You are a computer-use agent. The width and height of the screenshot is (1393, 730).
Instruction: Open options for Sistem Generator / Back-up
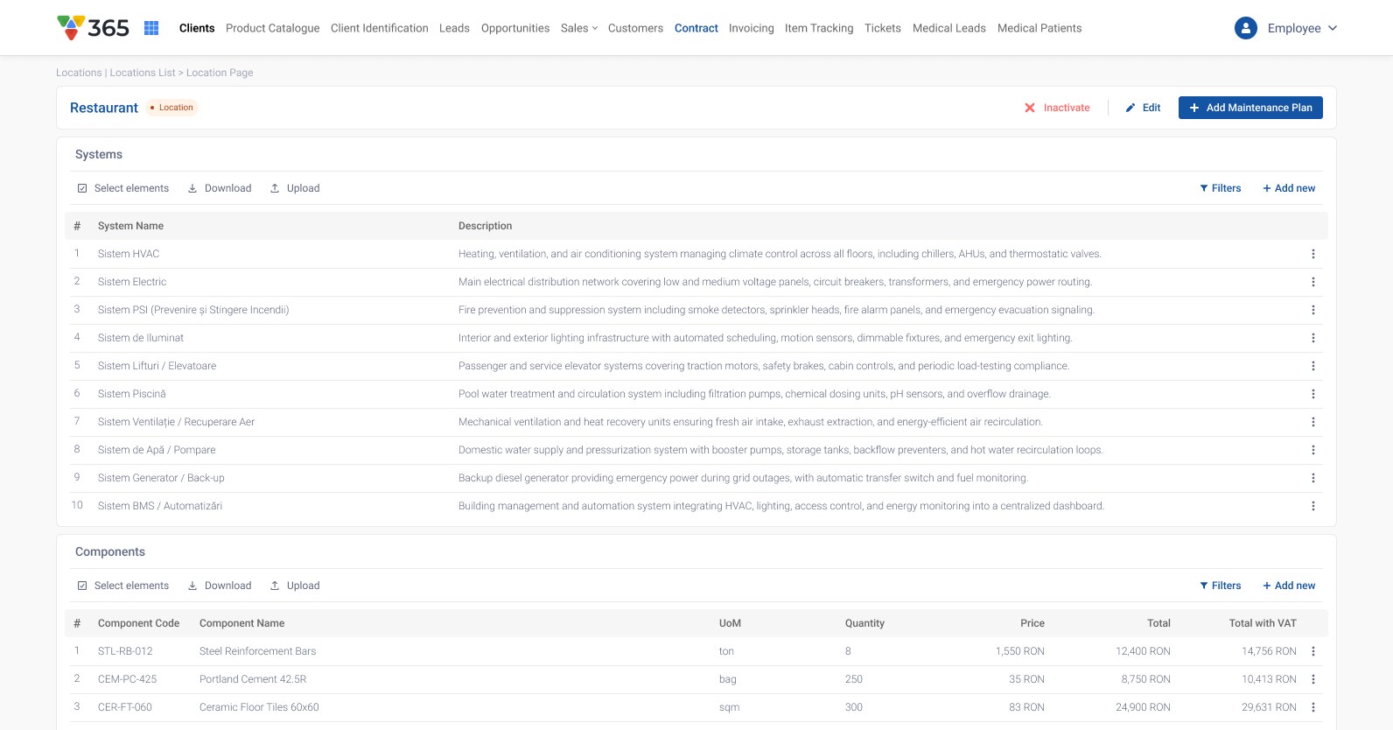(1313, 478)
